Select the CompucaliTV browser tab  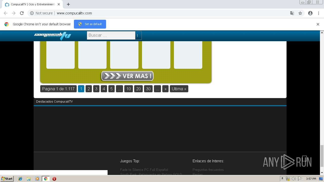click(32, 4)
